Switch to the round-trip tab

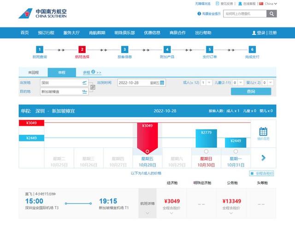33,73
